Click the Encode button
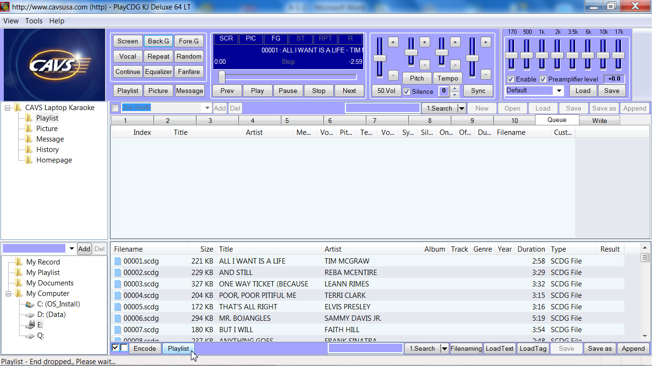 [145, 348]
